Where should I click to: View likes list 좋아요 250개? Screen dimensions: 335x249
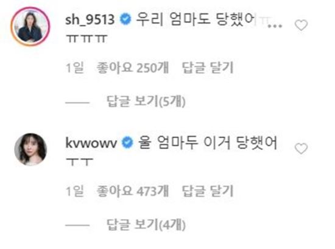tap(132, 68)
